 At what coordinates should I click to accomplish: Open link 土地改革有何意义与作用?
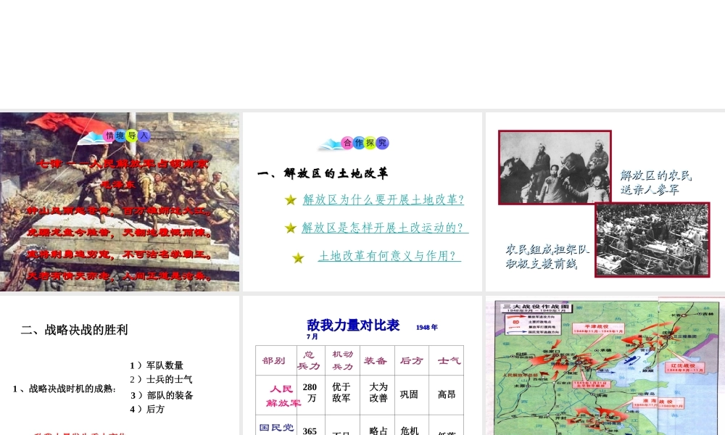pos(389,256)
